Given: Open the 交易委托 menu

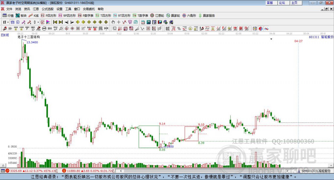Looking at the screenshot, I should 89,9.
